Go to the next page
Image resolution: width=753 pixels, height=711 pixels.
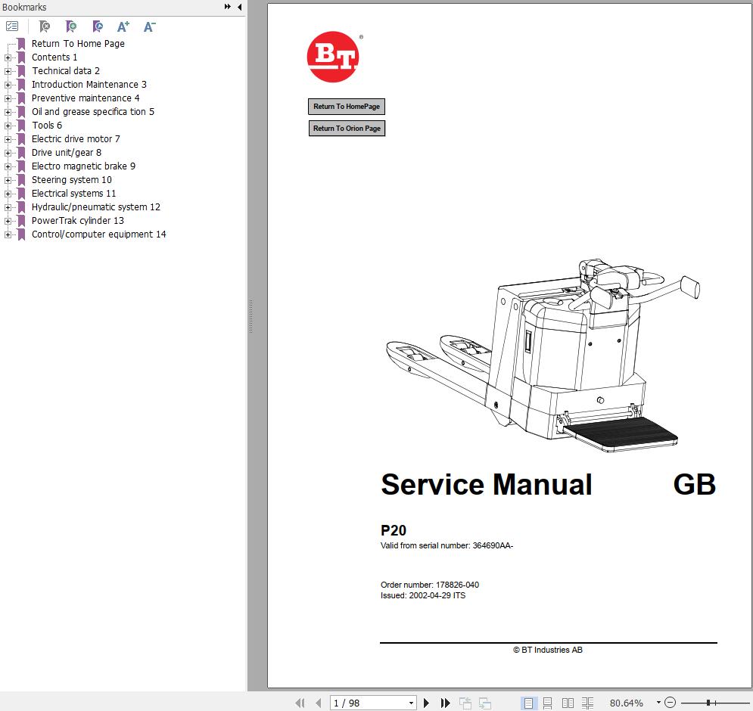pyautogui.click(x=426, y=703)
